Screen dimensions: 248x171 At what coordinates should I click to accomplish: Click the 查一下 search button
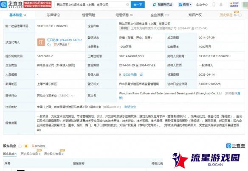(x=138, y=5)
